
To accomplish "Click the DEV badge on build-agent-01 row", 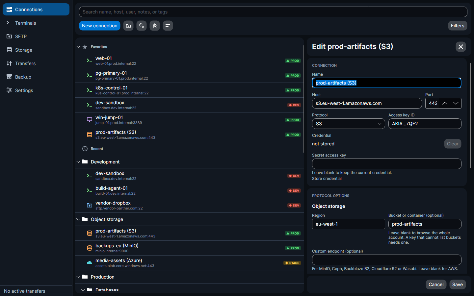I will tap(294, 191).
